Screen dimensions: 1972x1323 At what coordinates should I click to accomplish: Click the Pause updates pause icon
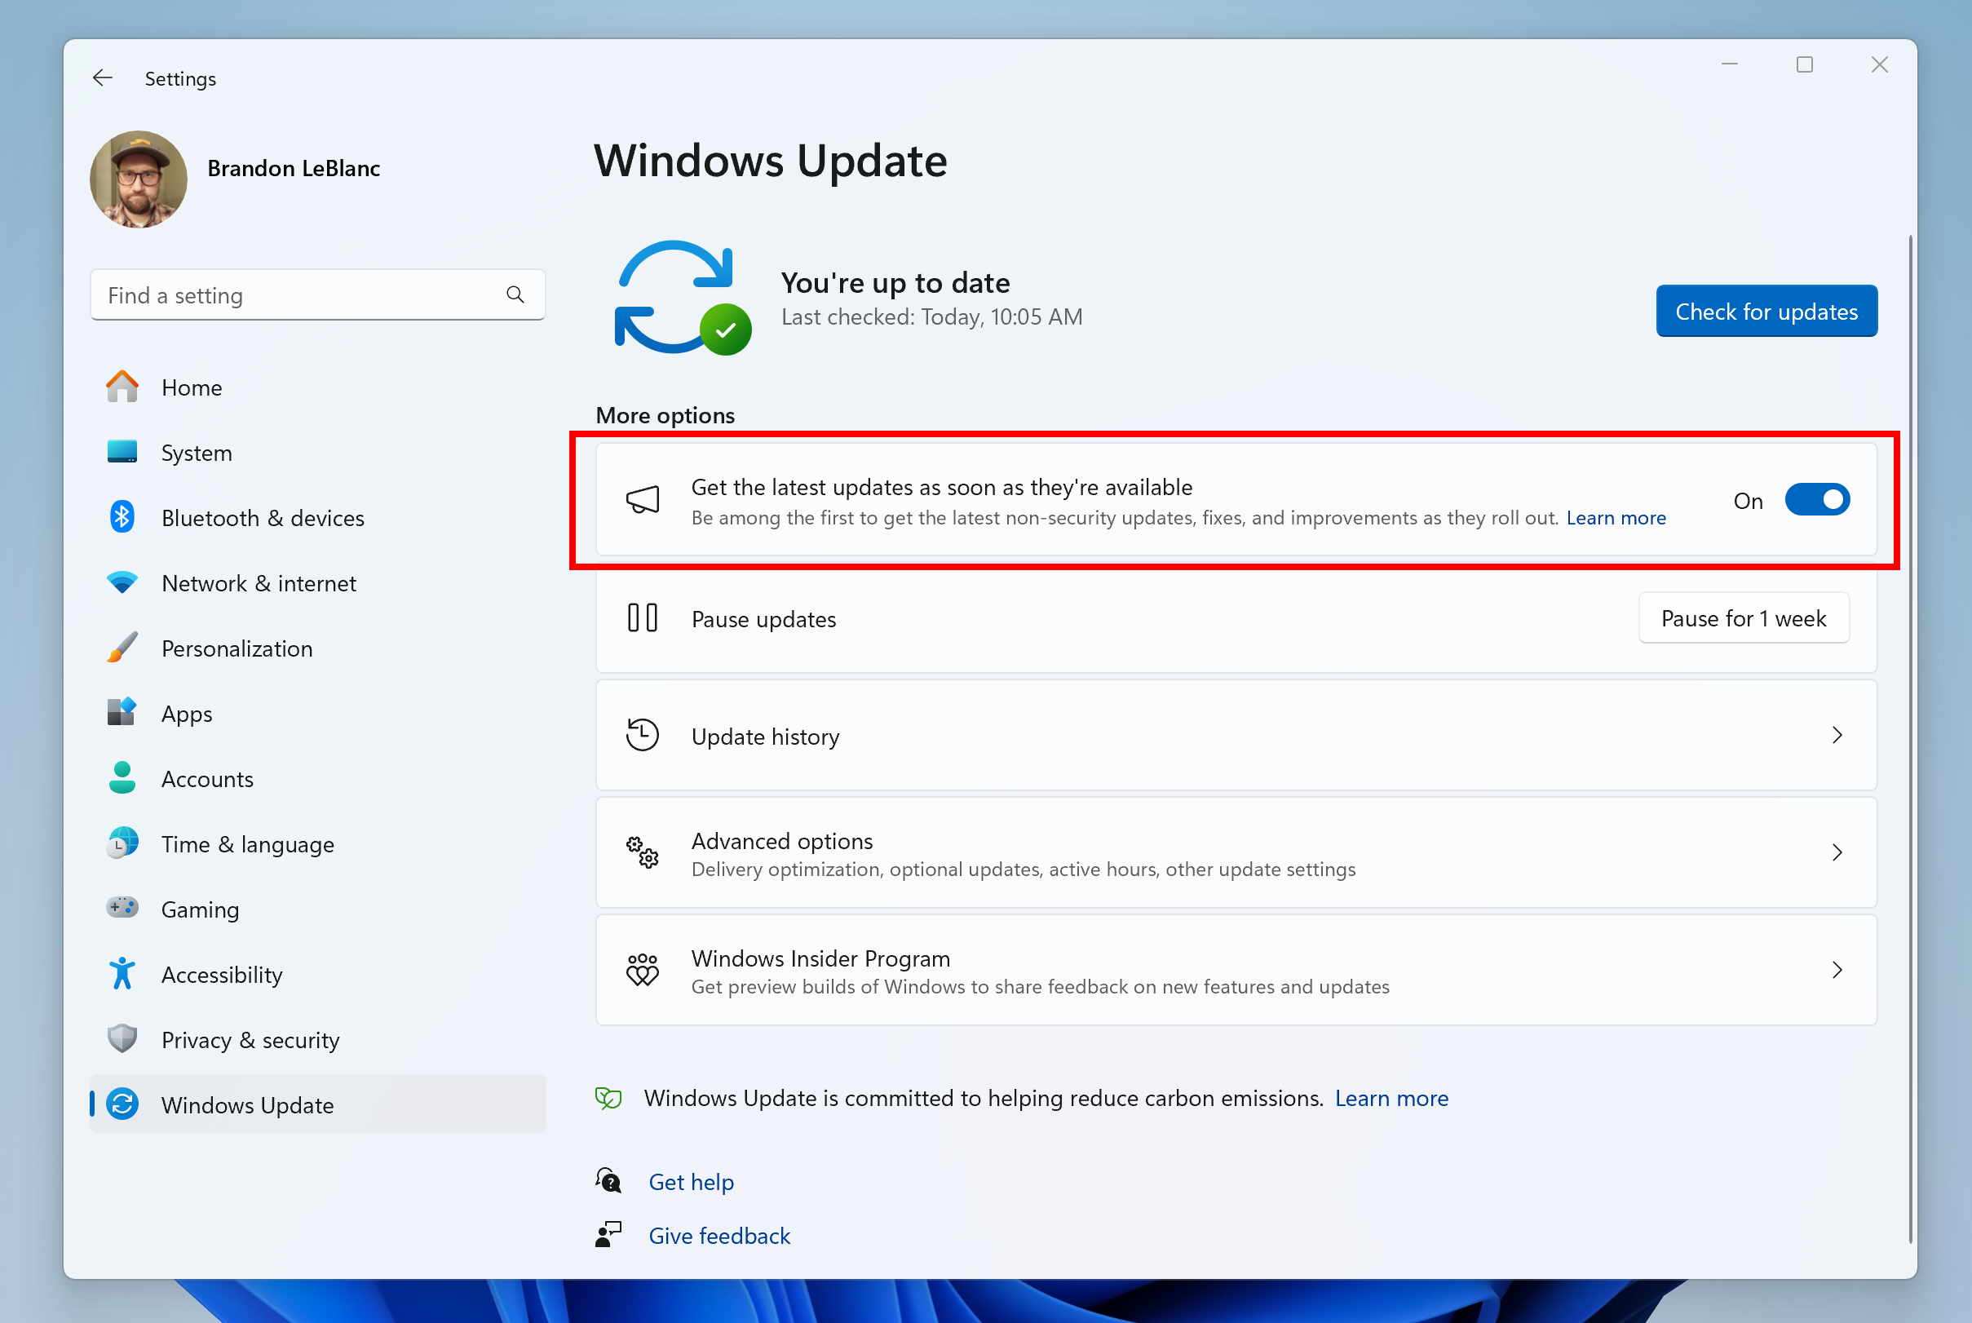pos(640,619)
